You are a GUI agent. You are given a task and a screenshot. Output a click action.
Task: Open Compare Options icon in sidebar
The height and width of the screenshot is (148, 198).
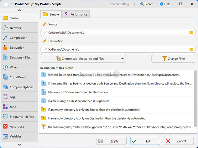5,87
